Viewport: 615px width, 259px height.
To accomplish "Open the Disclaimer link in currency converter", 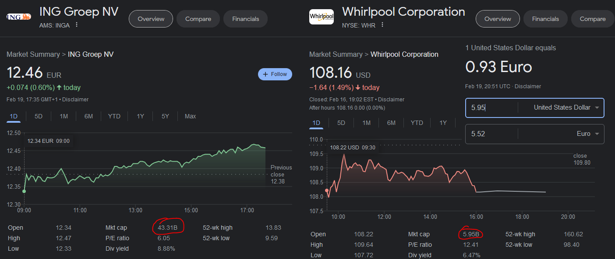I will [x=528, y=86].
